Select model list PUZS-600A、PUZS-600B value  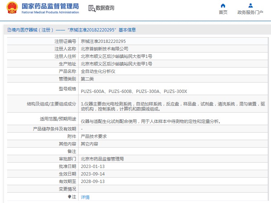pos(134,91)
